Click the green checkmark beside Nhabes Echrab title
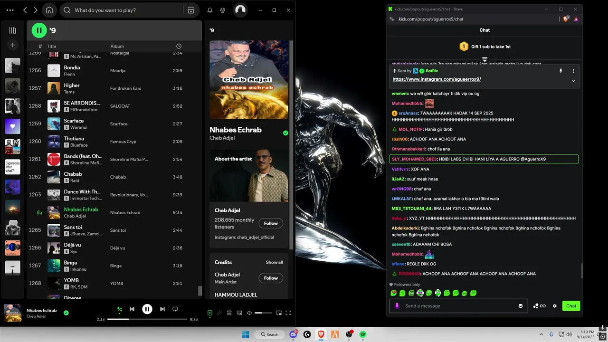The image size is (608, 342). tap(285, 133)
